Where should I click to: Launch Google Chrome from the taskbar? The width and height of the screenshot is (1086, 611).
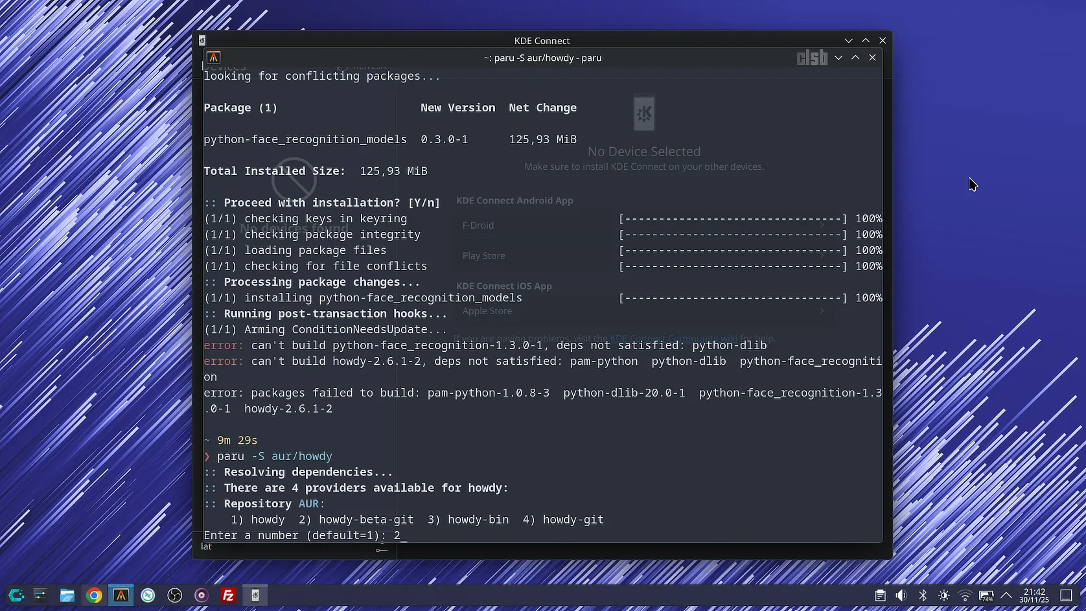[94, 595]
